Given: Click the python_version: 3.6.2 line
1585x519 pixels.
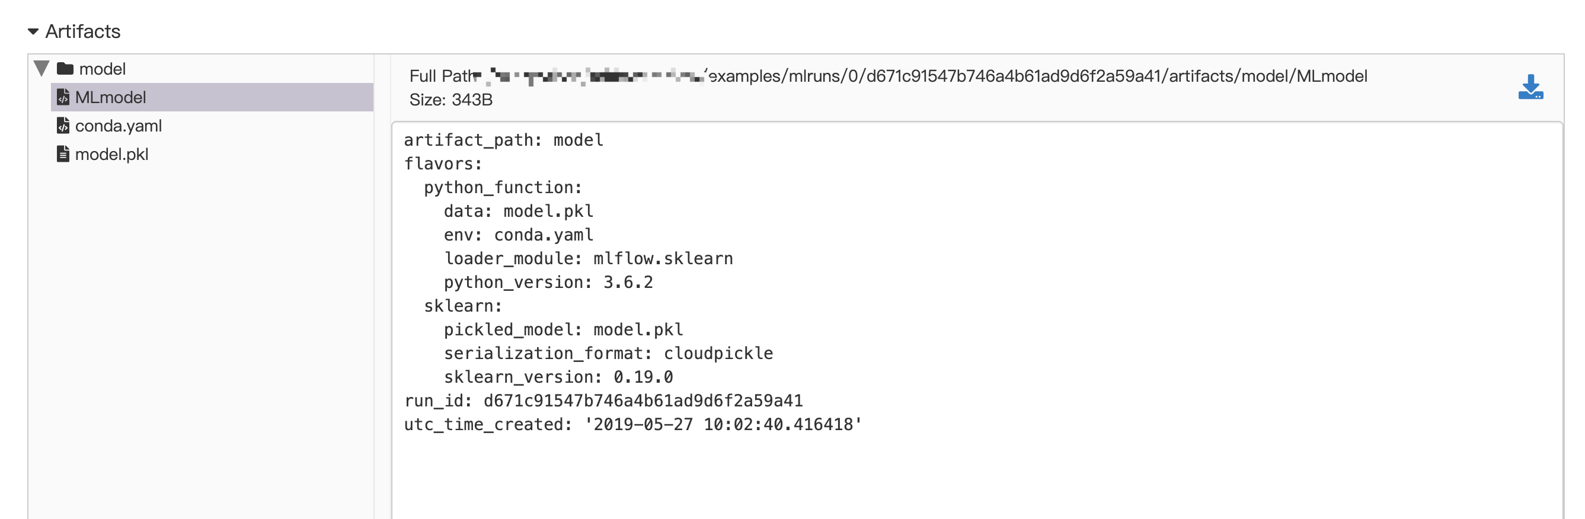Looking at the screenshot, I should click(x=548, y=282).
